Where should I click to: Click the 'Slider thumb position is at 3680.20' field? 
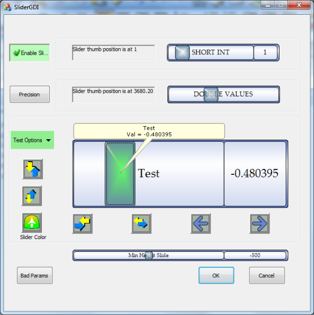114,94
